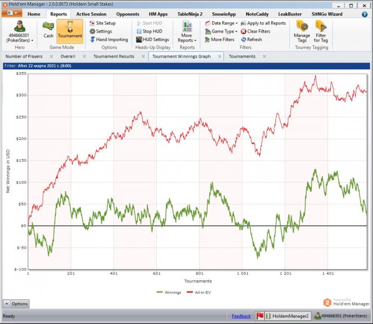Refresh the report data
Viewport: 373px width, 324px height.
251,39
